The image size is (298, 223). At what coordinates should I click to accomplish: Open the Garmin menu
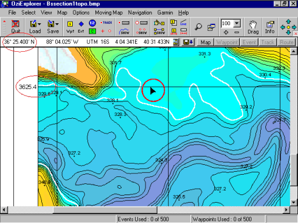click(x=165, y=13)
